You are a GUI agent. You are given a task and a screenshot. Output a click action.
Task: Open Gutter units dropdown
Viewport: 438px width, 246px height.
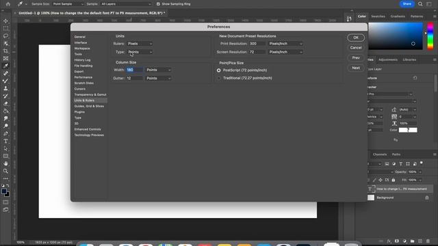click(x=158, y=79)
